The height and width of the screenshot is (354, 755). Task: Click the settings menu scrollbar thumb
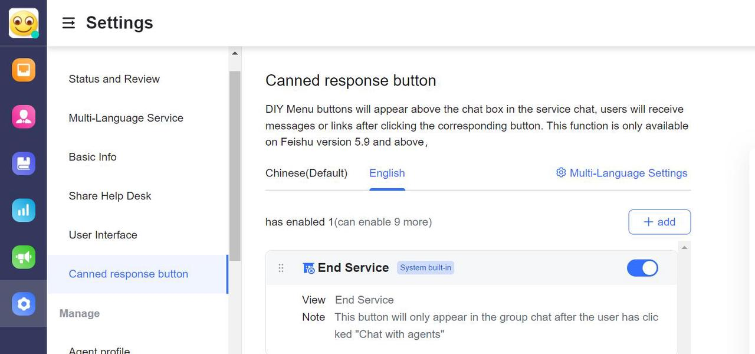235,166
